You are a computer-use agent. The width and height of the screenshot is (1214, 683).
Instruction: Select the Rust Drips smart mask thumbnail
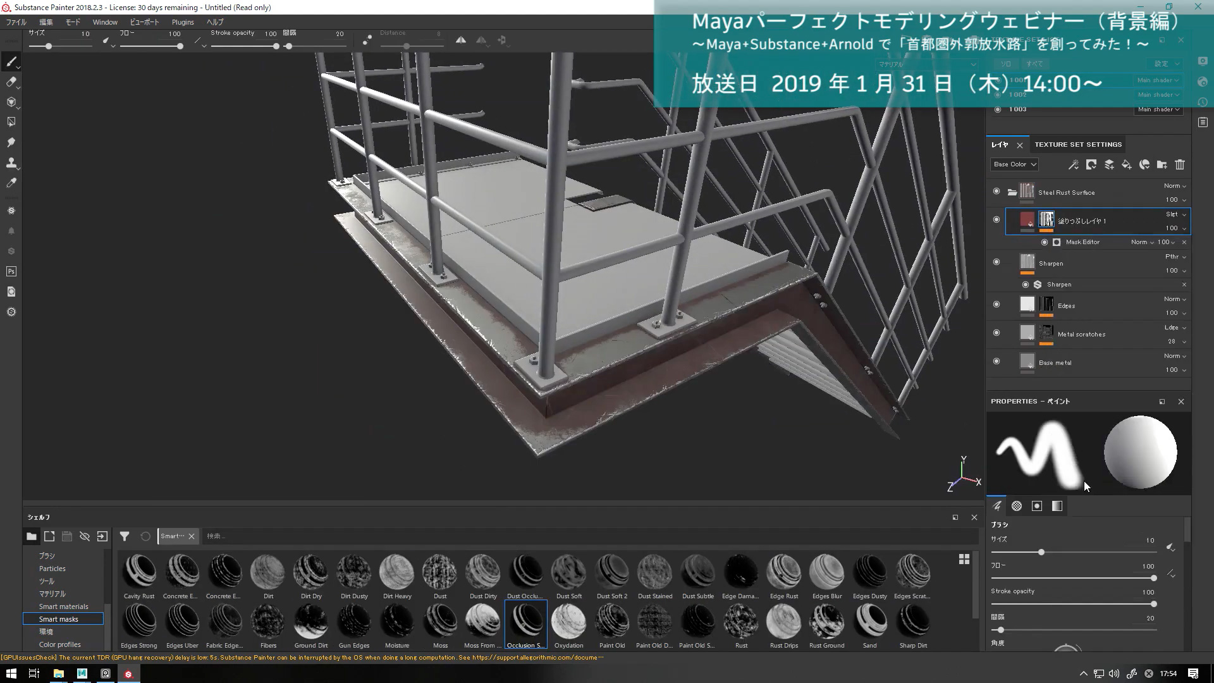click(x=784, y=626)
